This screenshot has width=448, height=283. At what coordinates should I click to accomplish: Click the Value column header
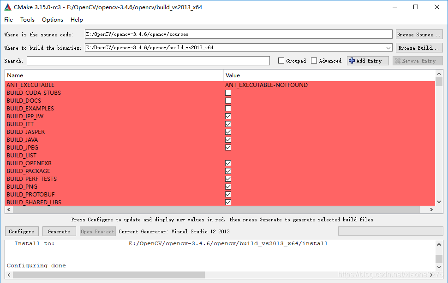click(x=329, y=75)
